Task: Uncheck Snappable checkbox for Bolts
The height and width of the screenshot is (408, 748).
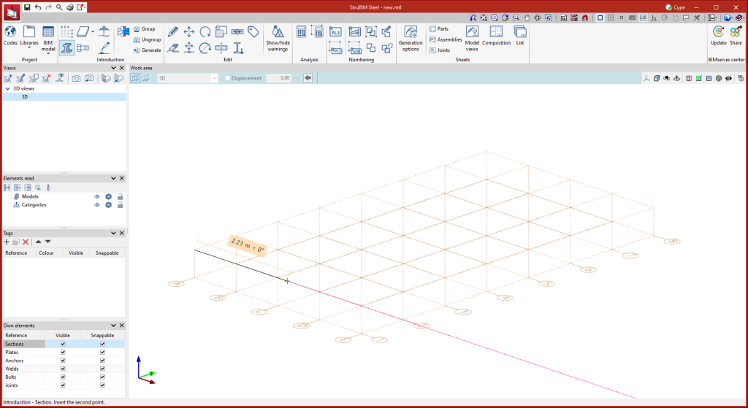Action: (x=102, y=377)
